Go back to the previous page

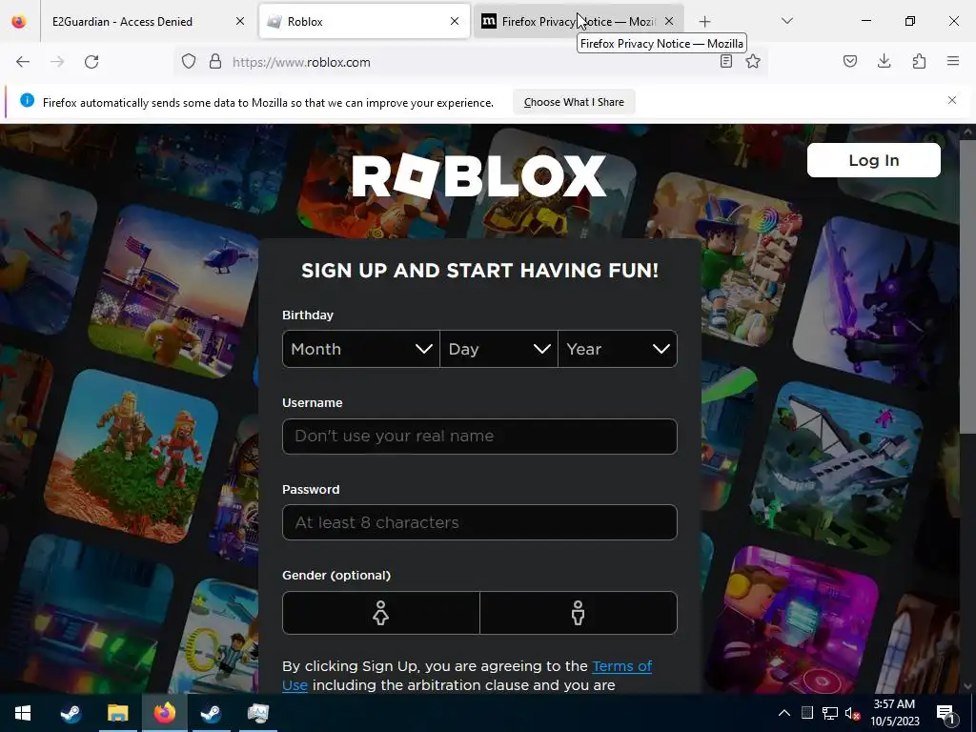(x=23, y=62)
